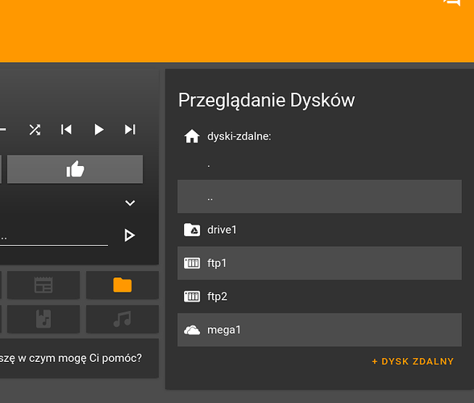Open the music note tile
Image resolution: width=474 pixels, height=403 pixels.
coord(123,319)
